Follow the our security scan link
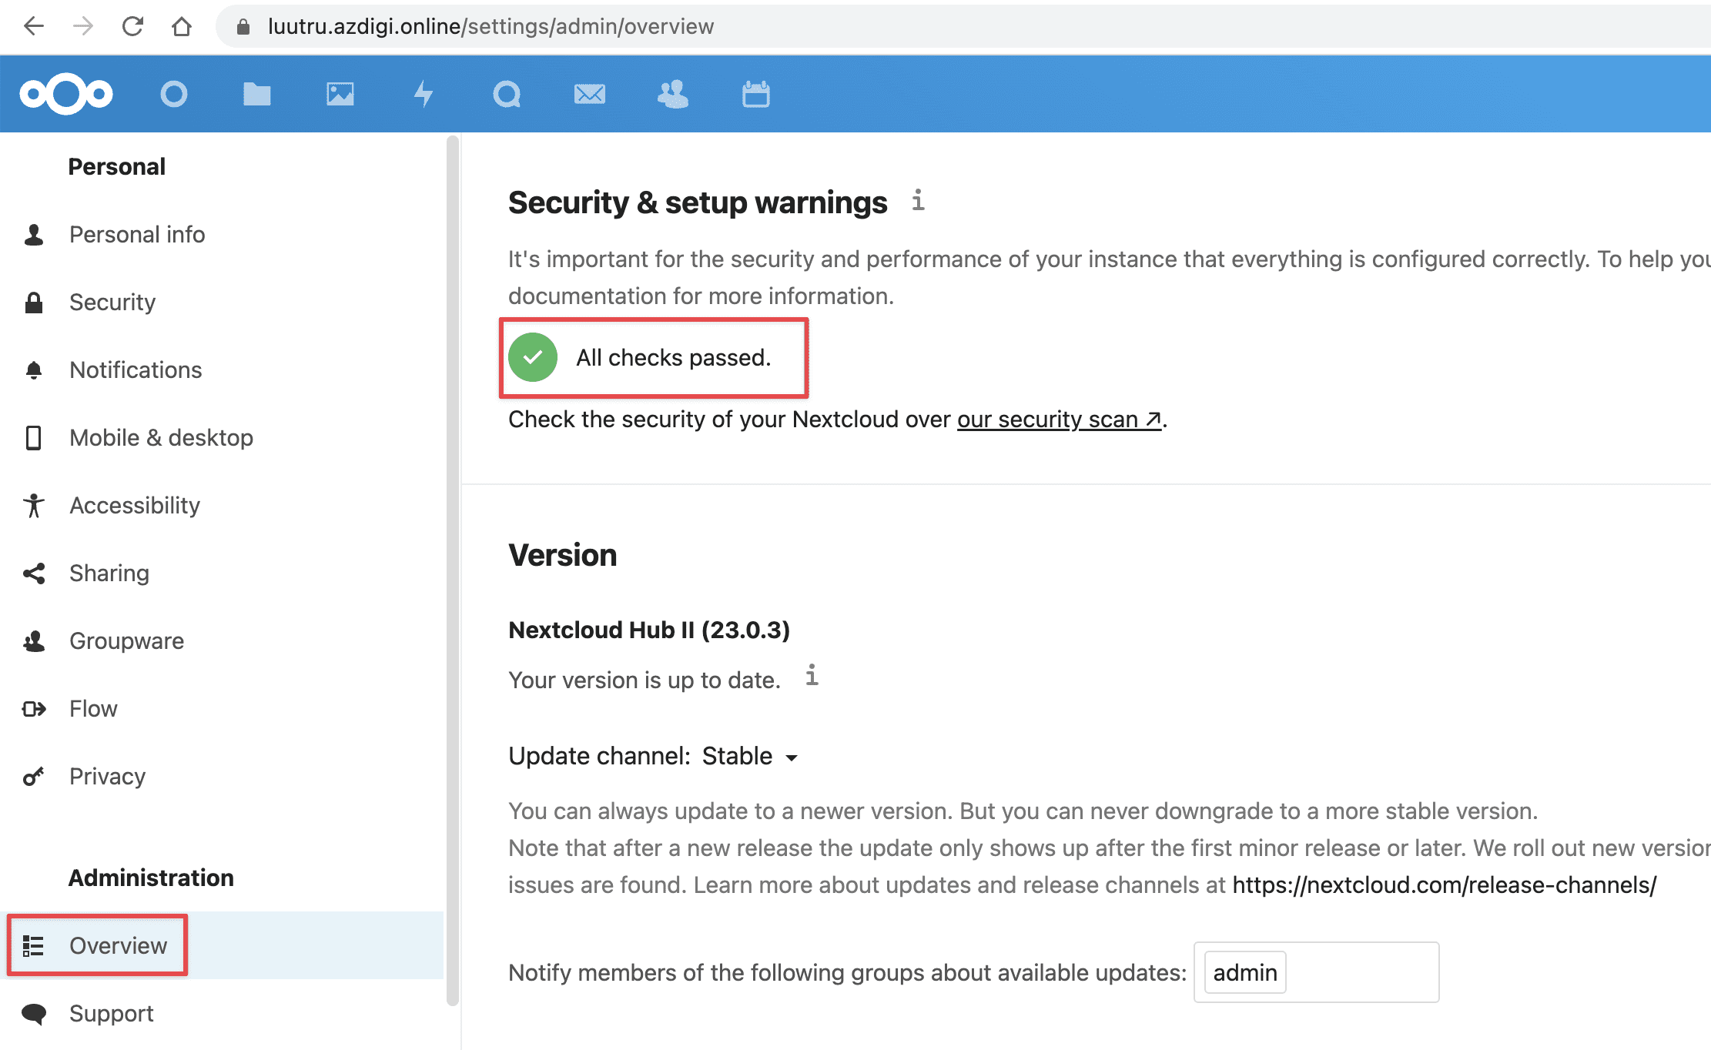This screenshot has width=1711, height=1050. 1059,419
